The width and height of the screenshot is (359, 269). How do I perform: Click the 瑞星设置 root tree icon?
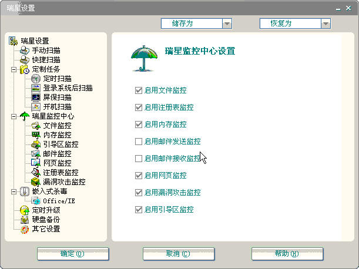pos(14,41)
